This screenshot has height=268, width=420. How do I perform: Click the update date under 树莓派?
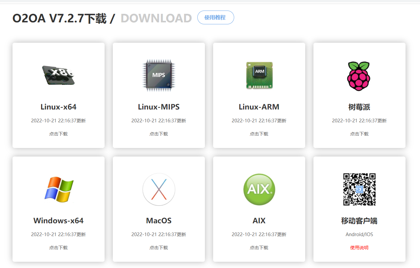point(359,121)
